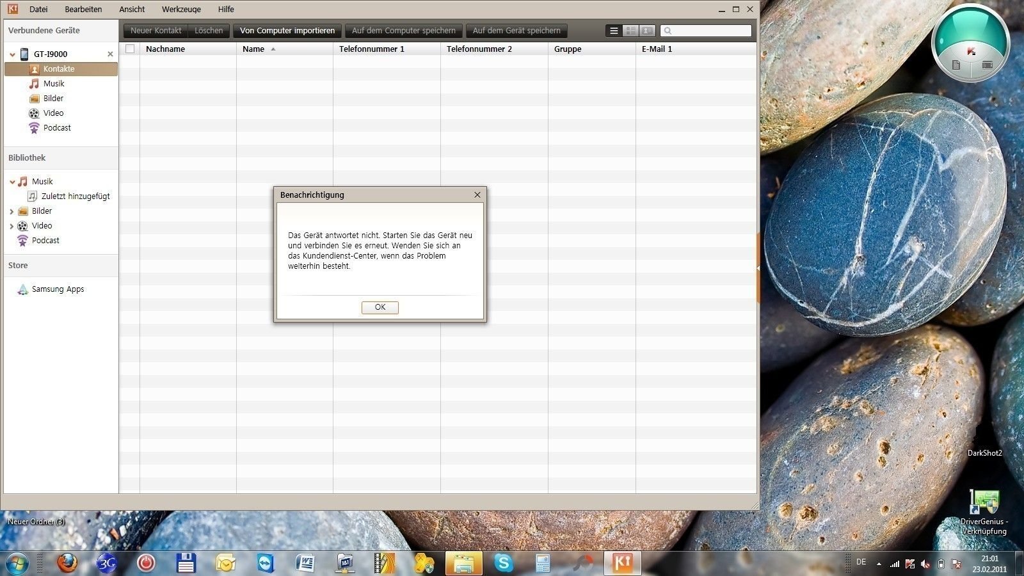1024x576 pixels.
Task: Click Kaspersky gadget center logo
Action: click(x=972, y=52)
